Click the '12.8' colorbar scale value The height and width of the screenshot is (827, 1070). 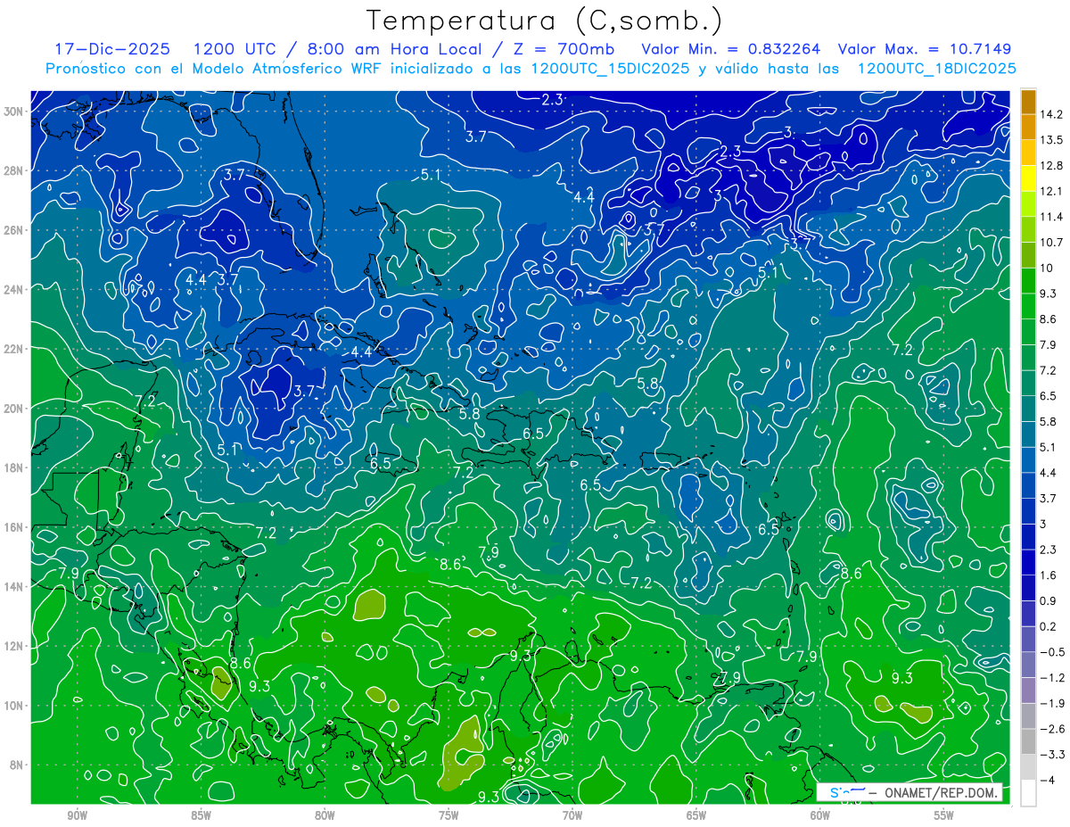pos(1052,166)
